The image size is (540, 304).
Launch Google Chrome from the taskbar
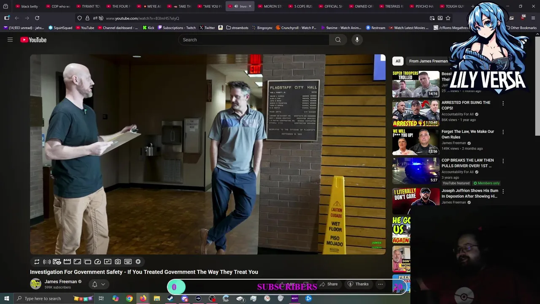click(129, 299)
